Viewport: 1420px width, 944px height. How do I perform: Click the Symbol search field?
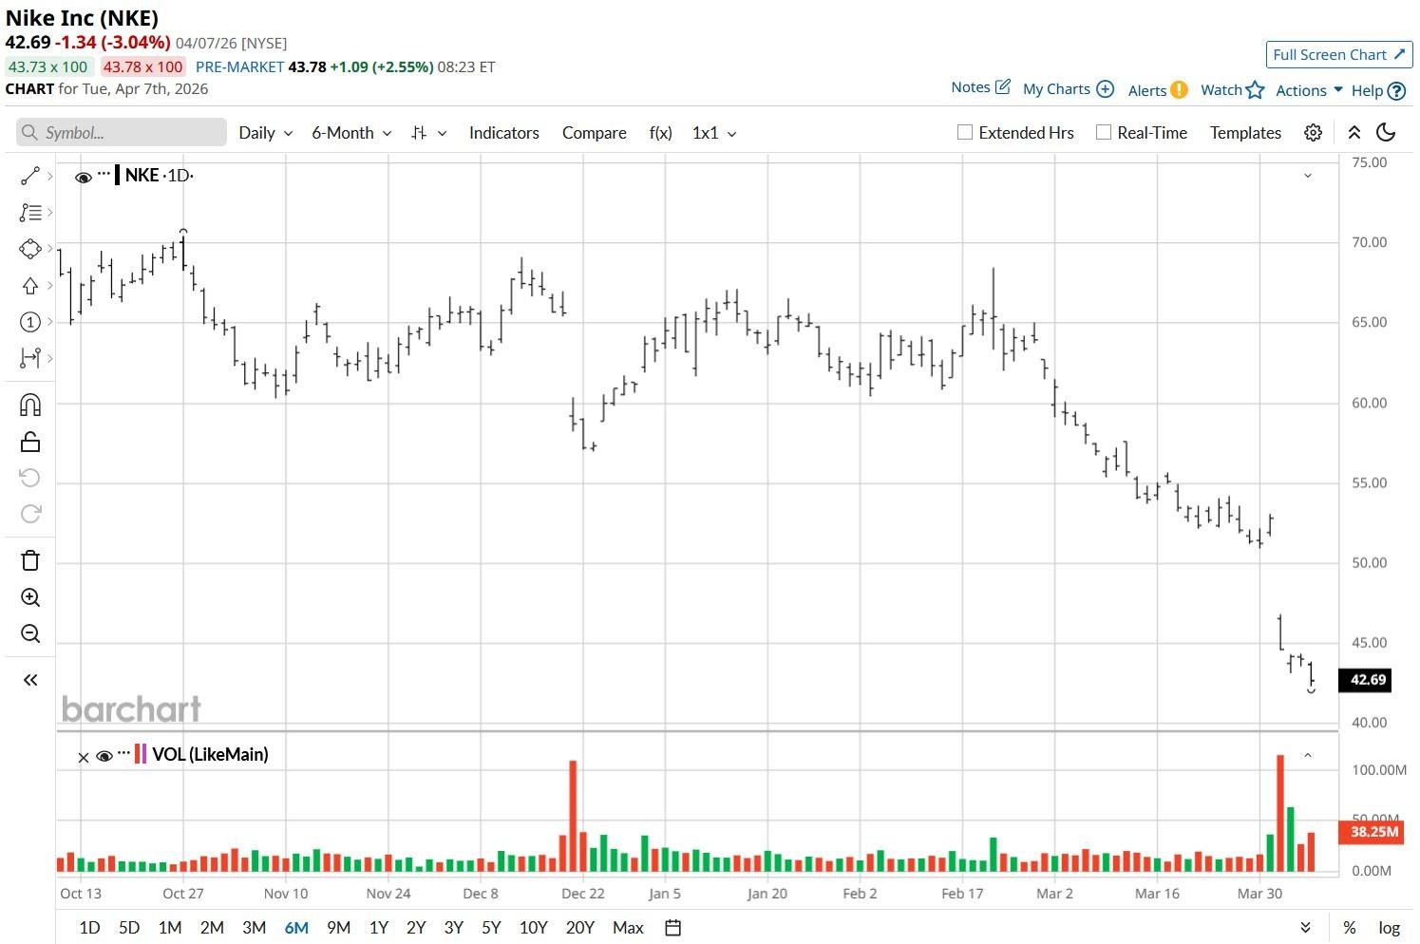[x=122, y=133]
